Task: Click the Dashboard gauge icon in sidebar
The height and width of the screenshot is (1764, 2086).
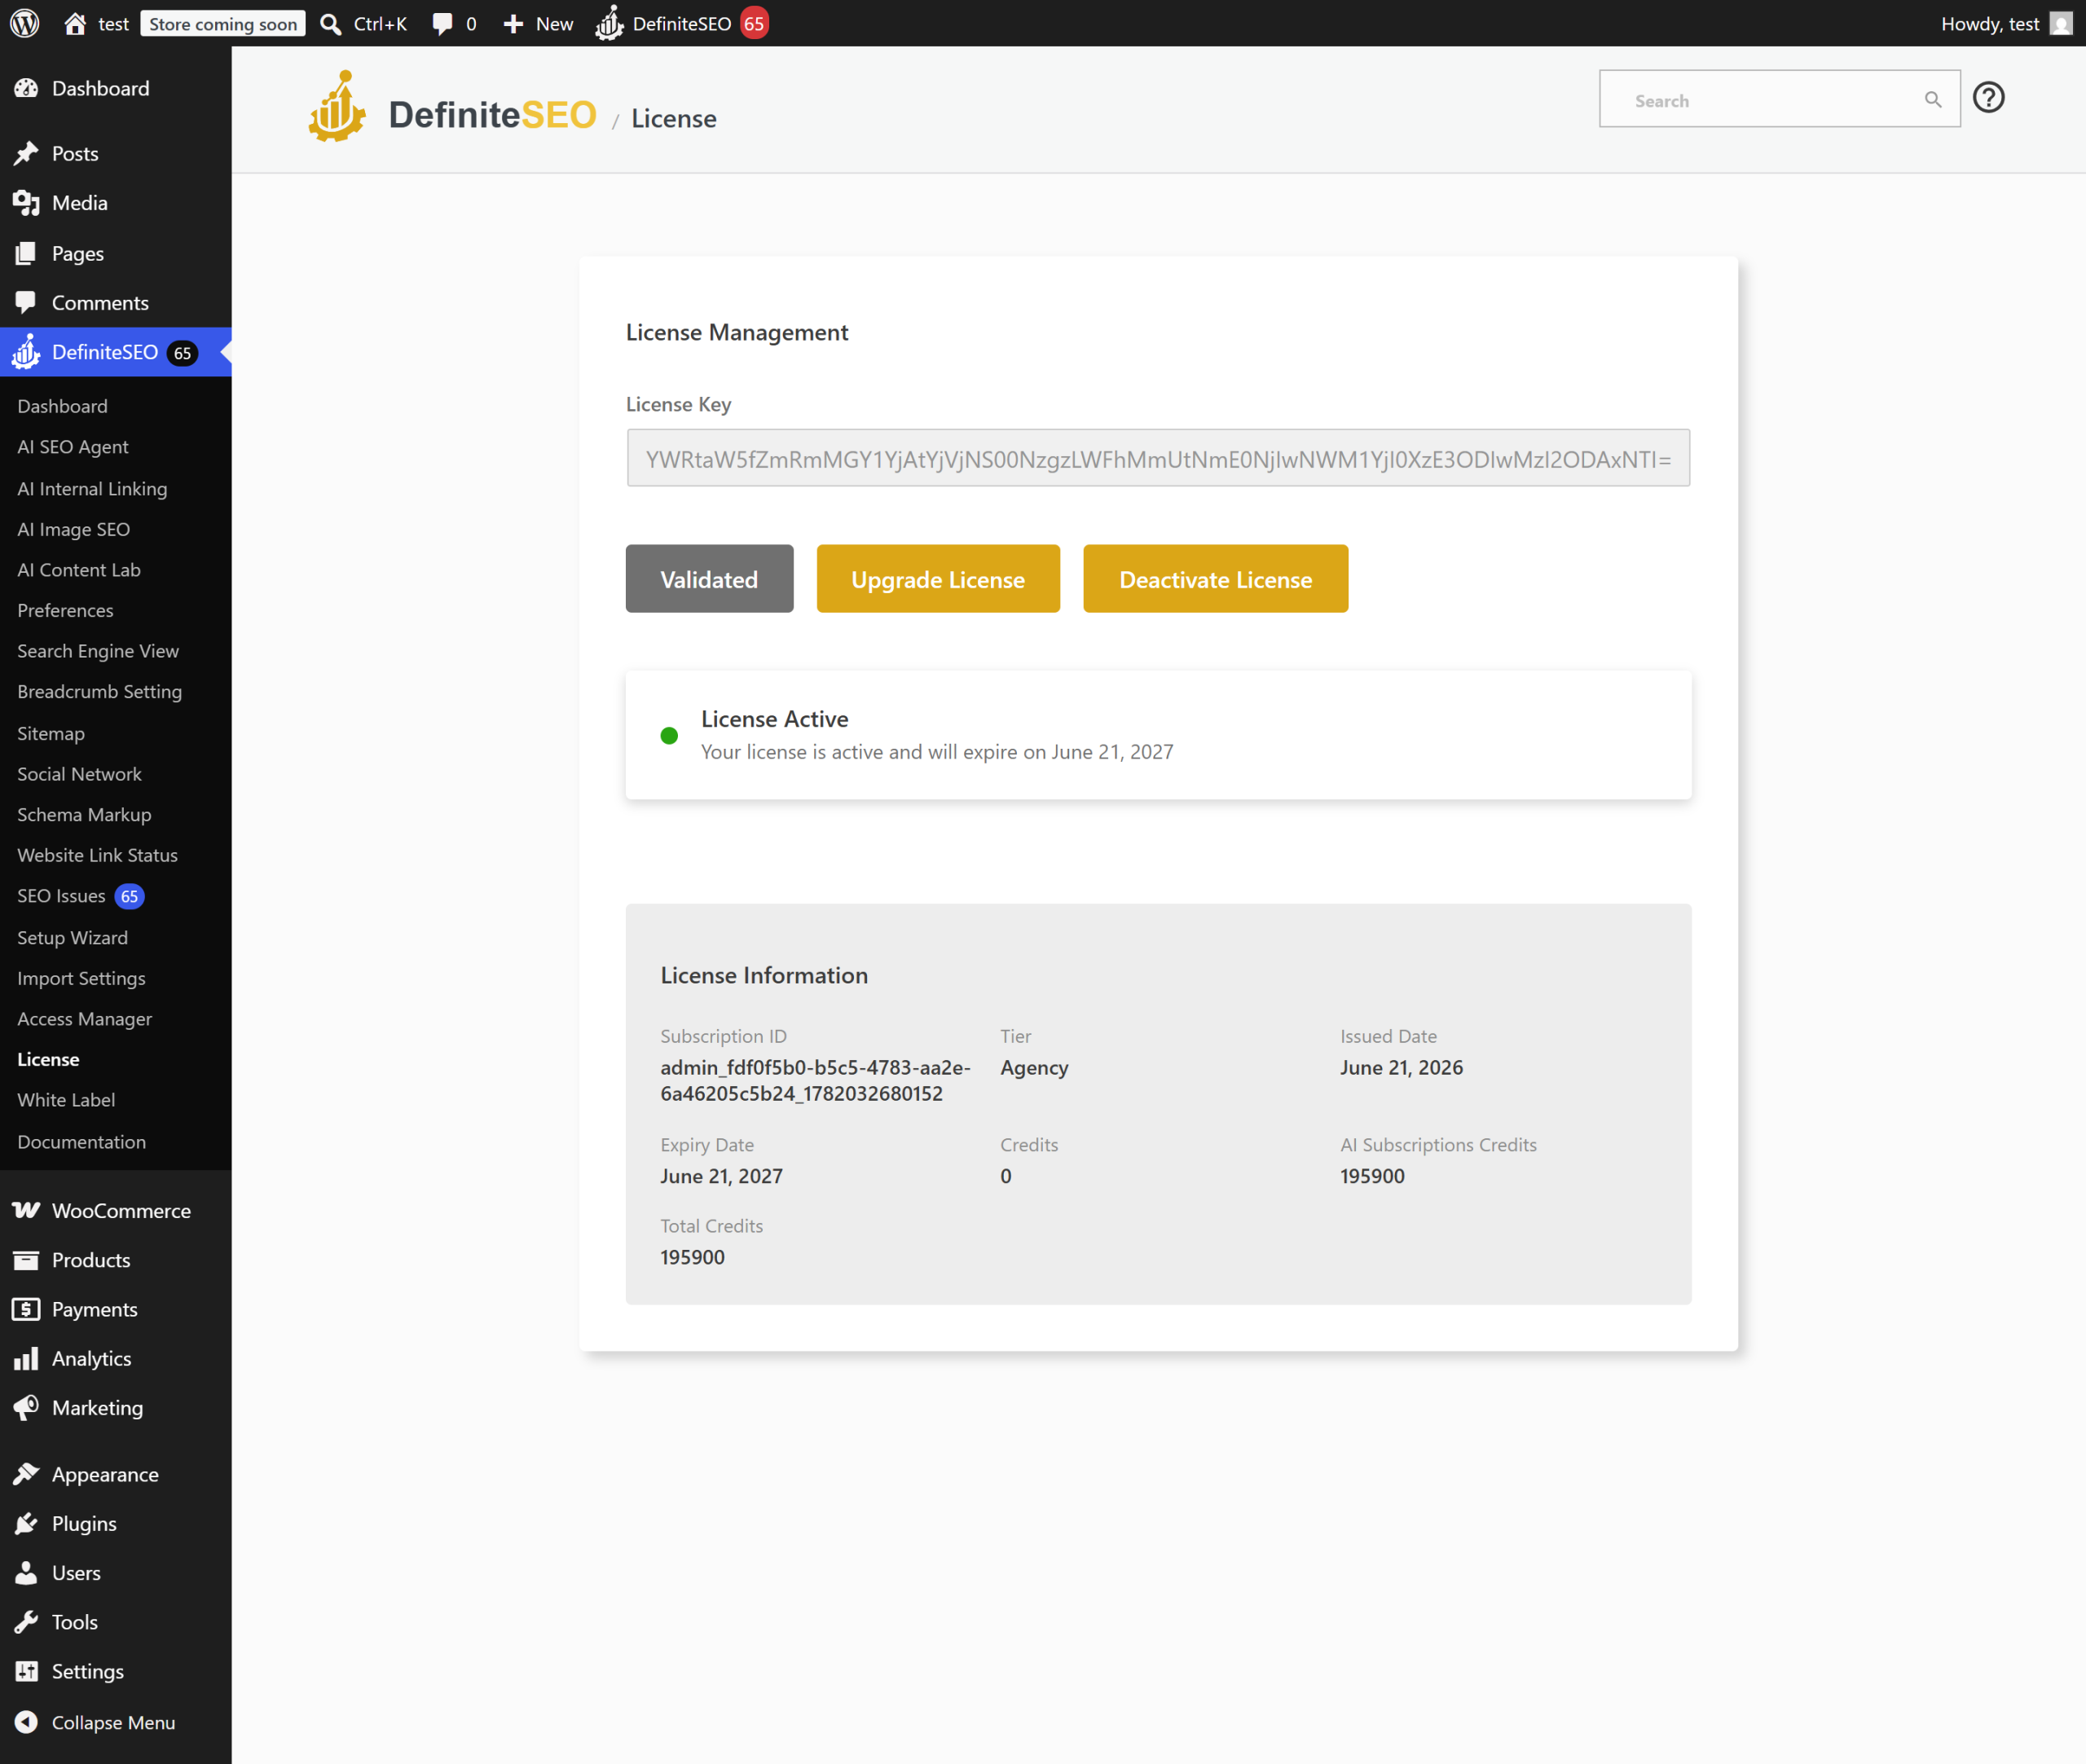Action: (26, 89)
